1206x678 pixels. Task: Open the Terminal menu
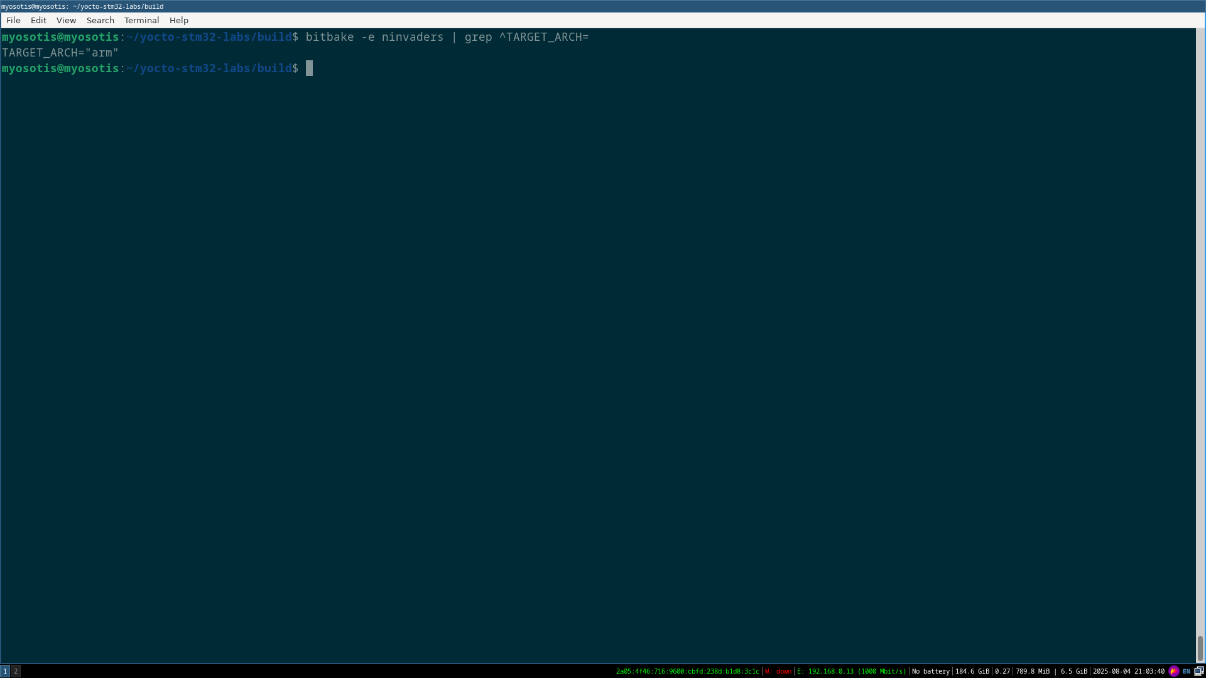(x=141, y=20)
